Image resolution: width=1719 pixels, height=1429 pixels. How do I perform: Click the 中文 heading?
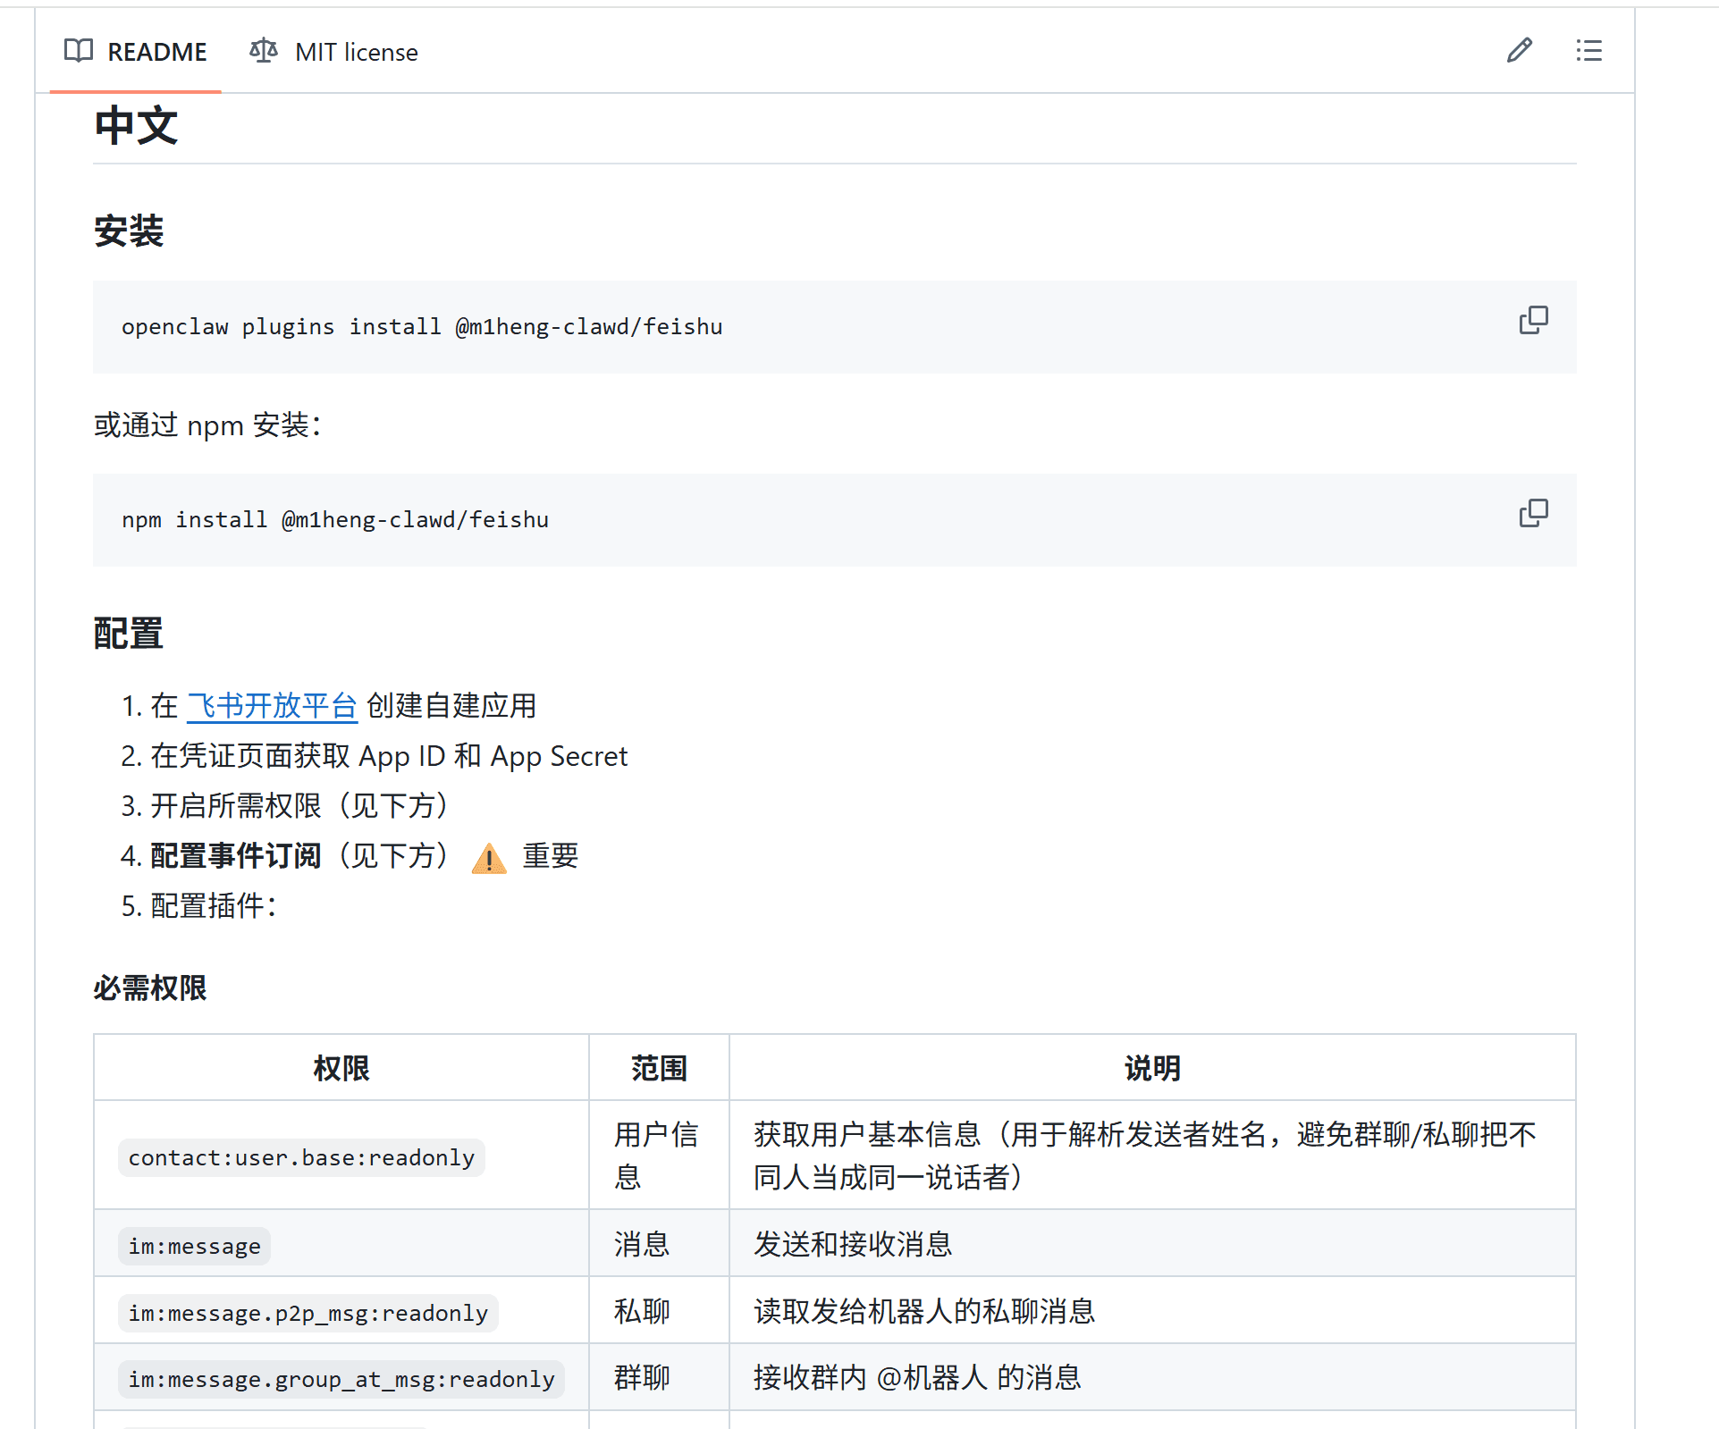tap(136, 125)
